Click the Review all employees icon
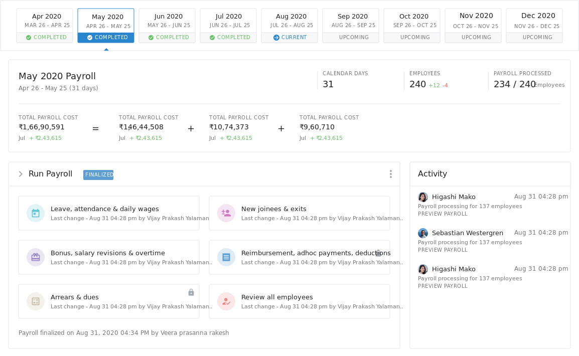The height and width of the screenshot is (356, 579). (226, 301)
